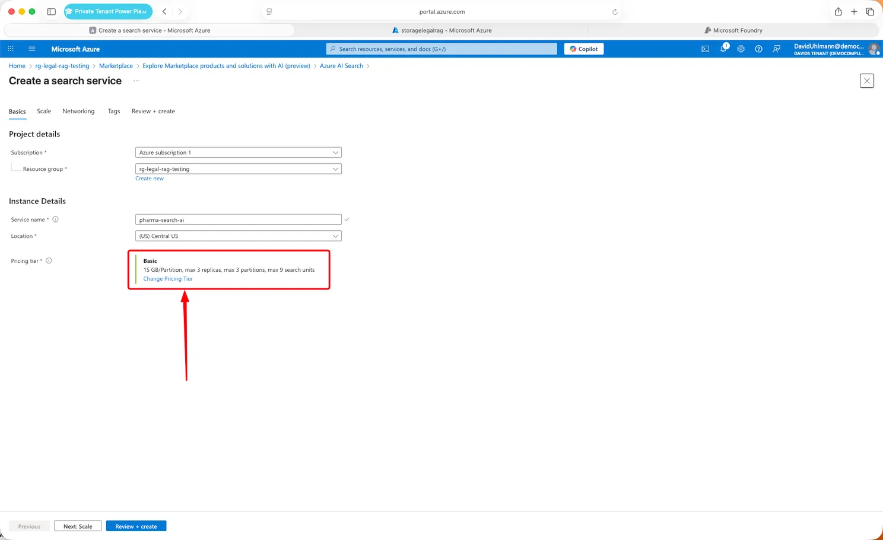Viewport: 883px width, 540px height.
Task: Open the Location dropdown
Action: point(239,236)
